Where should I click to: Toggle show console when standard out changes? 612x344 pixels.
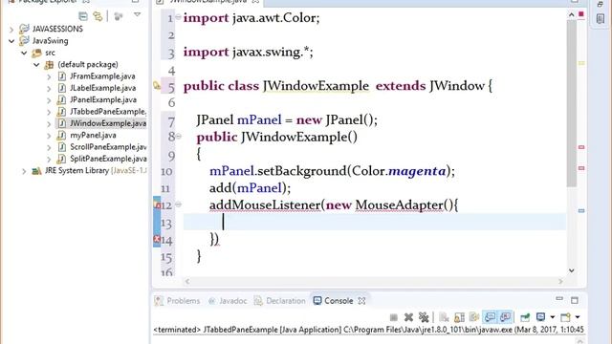(x=490, y=317)
